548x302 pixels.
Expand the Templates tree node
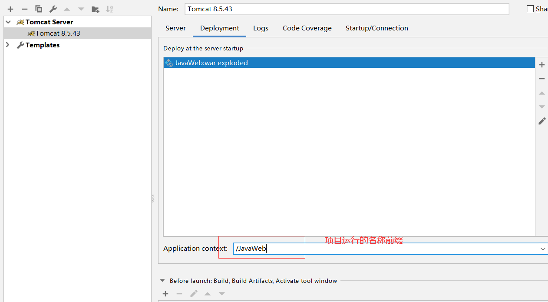(x=8, y=45)
